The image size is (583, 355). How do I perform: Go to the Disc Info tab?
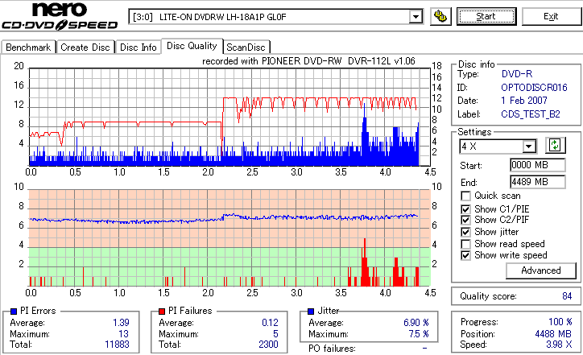pos(138,47)
